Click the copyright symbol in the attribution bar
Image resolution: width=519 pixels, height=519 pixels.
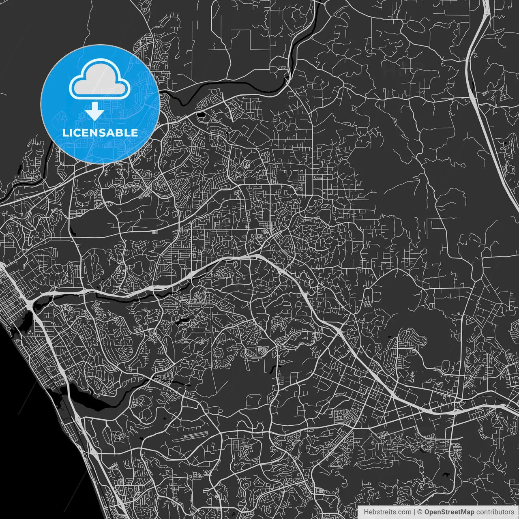point(420,512)
